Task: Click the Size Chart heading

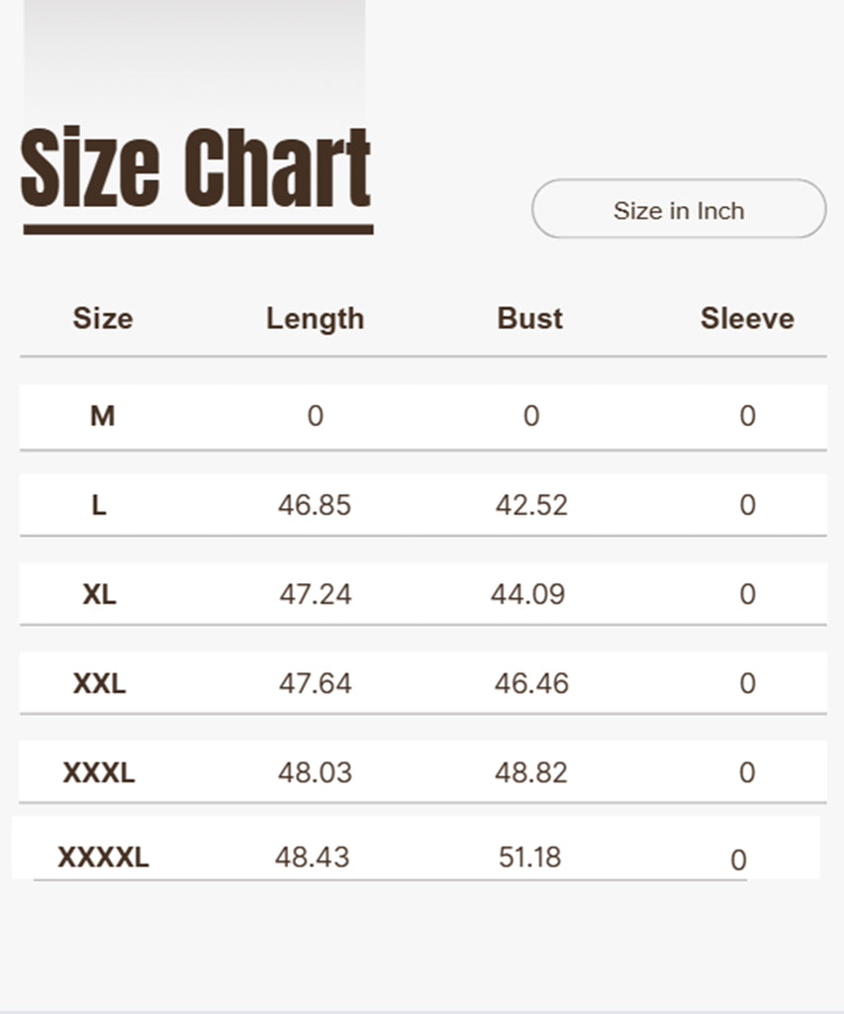Action: click(x=196, y=169)
